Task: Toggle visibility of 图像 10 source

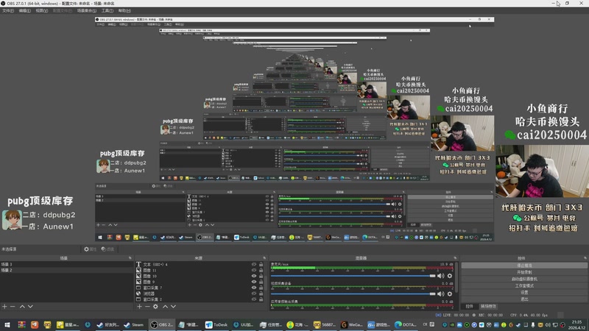Action: pyautogui.click(x=254, y=276)
